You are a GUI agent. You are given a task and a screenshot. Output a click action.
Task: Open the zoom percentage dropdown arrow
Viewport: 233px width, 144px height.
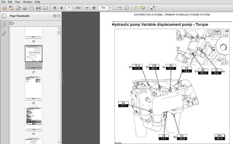pyautogui.click(x=110, y=8)
